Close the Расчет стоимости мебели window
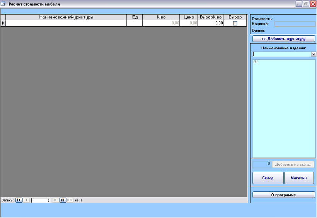Screen dimensions: 317x218 [313, 4]
